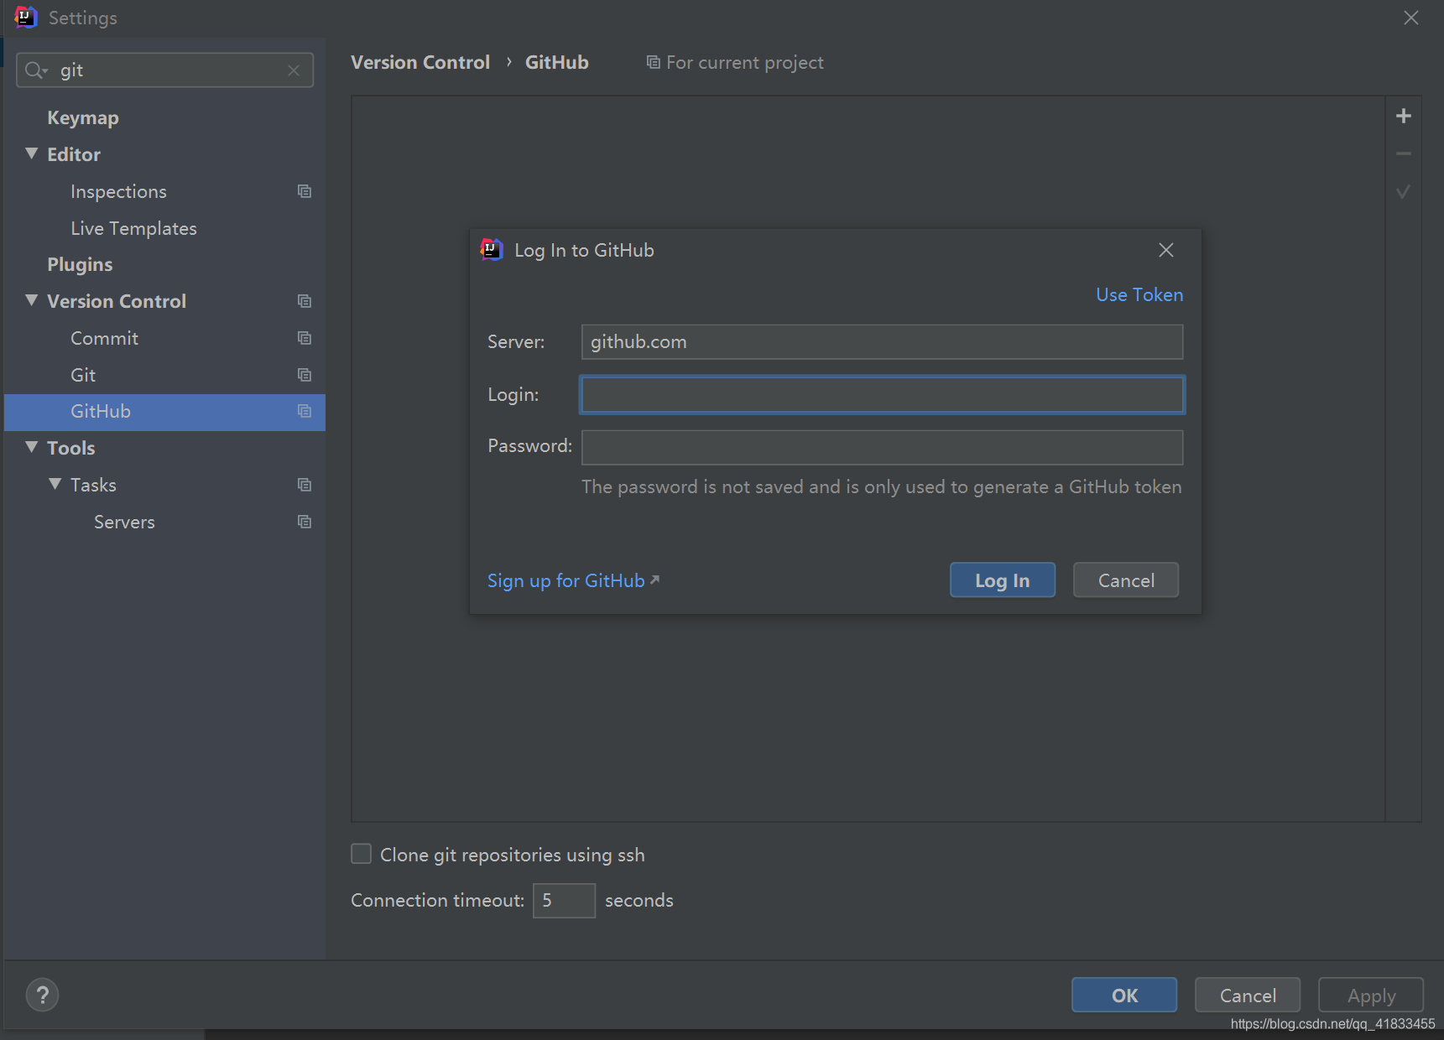Click the remove account minus icon
Screen dimensions: 1444x1040
[1404, 154]
